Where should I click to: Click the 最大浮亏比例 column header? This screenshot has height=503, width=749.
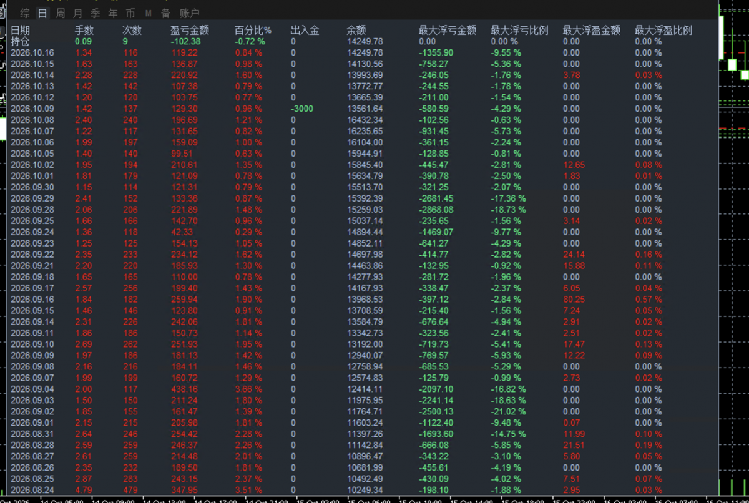click(x=520, y=30)
